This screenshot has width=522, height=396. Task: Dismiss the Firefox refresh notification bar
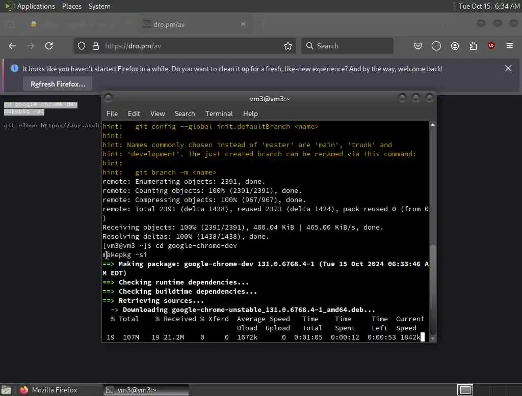(508, 69)
